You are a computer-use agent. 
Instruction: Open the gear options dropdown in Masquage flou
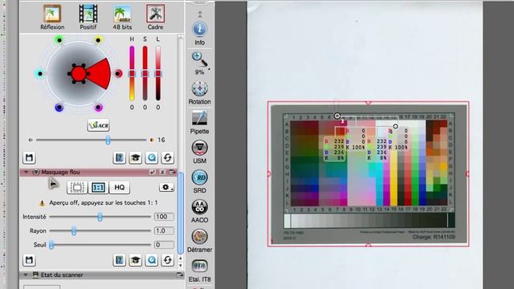[166, 187]
